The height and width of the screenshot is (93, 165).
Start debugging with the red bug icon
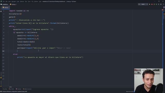152,4
